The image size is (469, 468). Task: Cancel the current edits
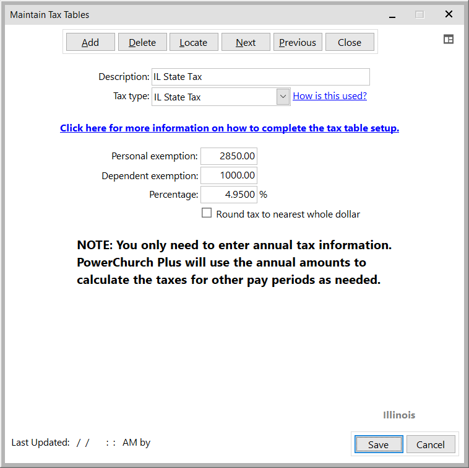click(x=430, y=444)
